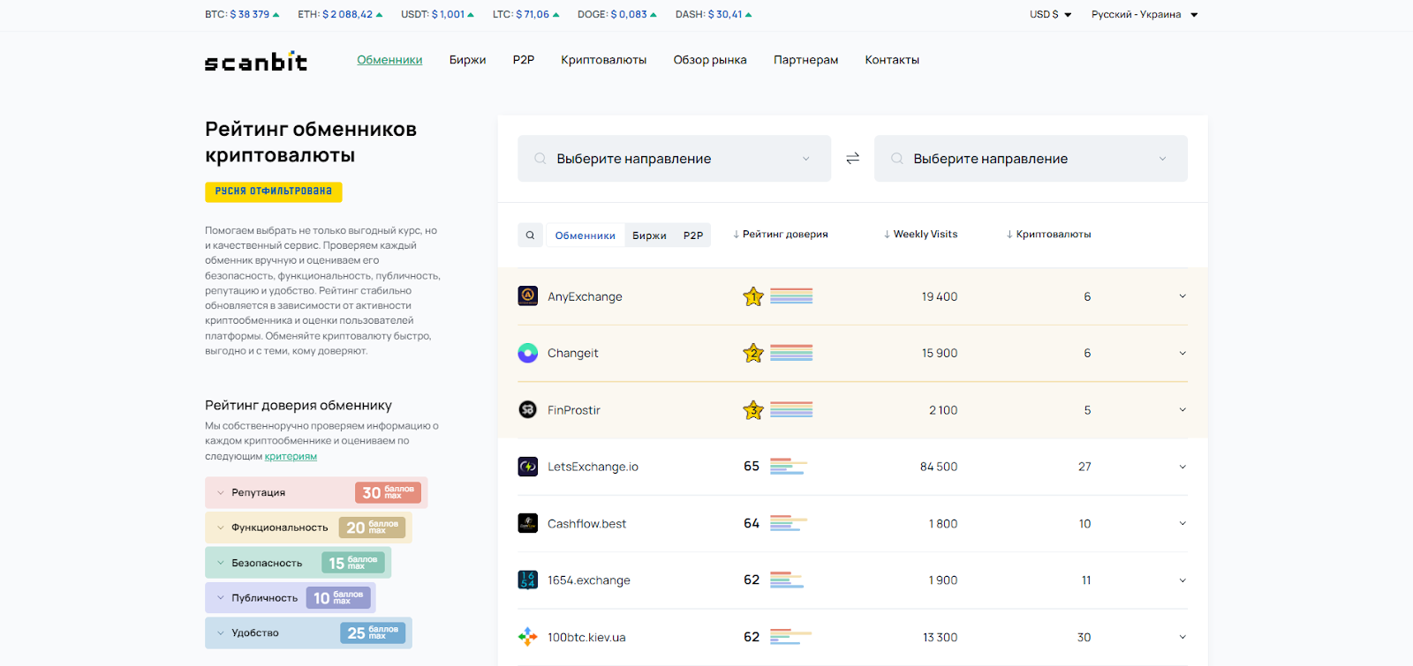Click the AnyExchange logo icon
The height and width of the screenshot is (666, 1413).
[527, 296]
